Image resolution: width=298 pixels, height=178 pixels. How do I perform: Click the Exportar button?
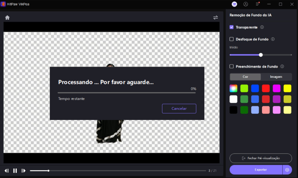256,170
